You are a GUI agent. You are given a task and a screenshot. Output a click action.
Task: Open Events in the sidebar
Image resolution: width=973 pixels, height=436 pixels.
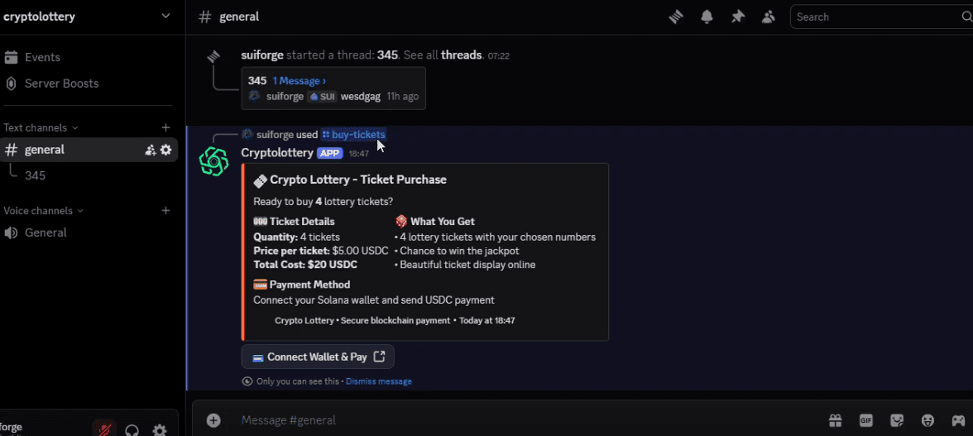pyautogui.click(x=42, y=57)
